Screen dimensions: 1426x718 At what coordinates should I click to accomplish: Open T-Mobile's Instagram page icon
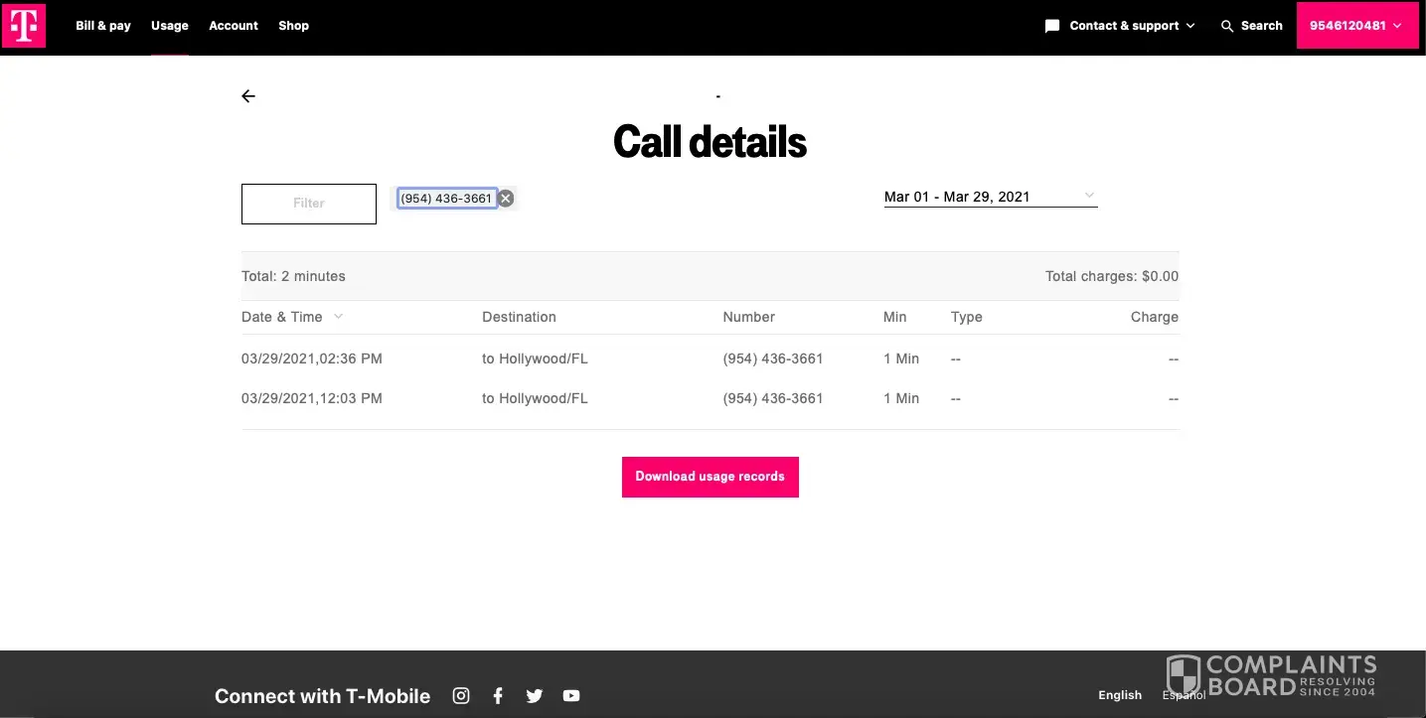(461, 695)
